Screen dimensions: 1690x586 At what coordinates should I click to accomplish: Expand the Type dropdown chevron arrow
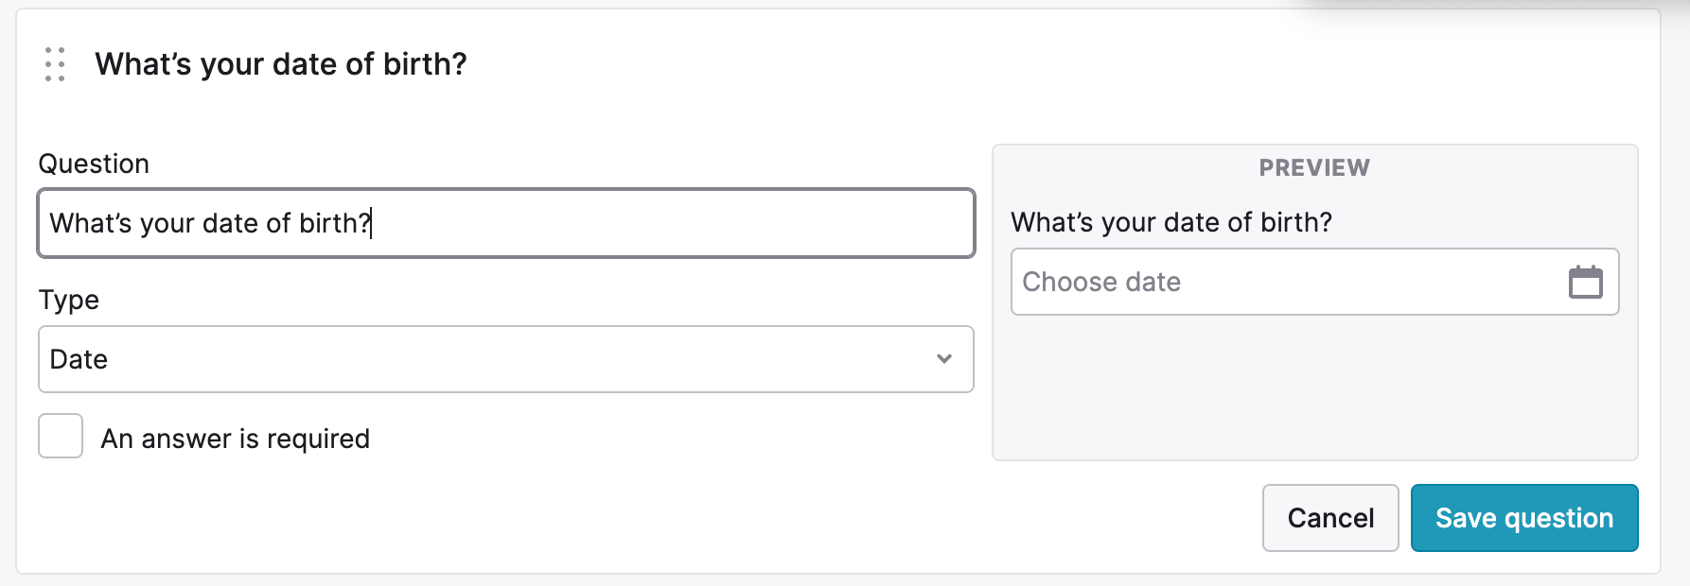[x=943, y=359]
